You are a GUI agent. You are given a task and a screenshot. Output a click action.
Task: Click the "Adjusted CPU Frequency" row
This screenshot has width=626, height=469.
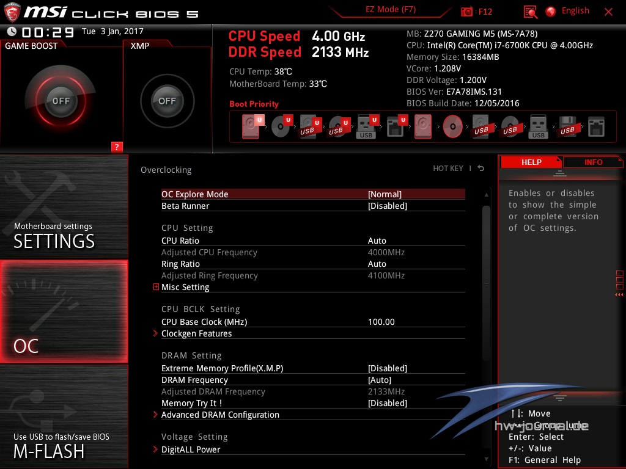(313, 252)
